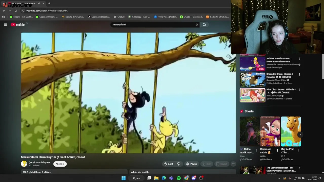Open Microsoft Teams from taskbar
Screen dimensions: 324x182
coord(171,178)
